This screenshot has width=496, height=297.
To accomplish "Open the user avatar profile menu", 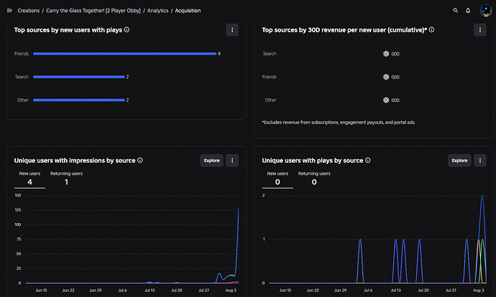I will 485,11.
